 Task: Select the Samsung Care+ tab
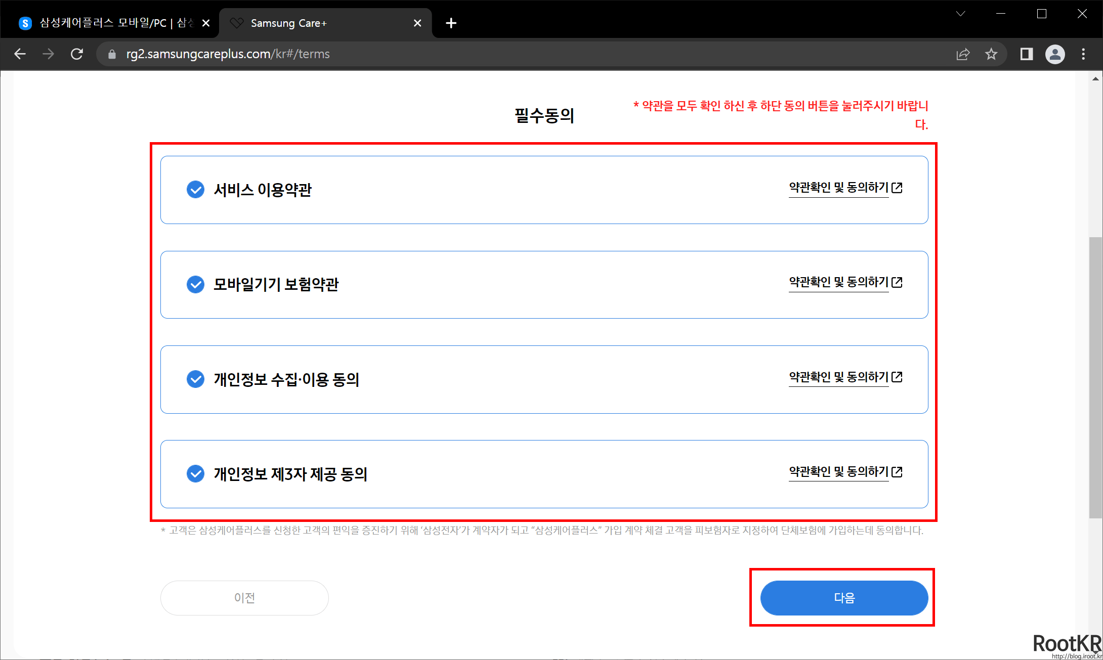coord(326,23)
